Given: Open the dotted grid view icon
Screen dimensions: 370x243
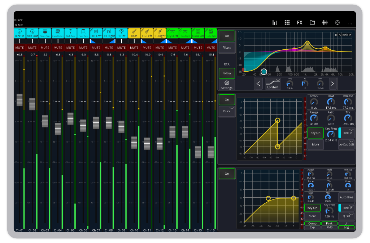Looking at the screenshot, I should click(x=287, y=22).
